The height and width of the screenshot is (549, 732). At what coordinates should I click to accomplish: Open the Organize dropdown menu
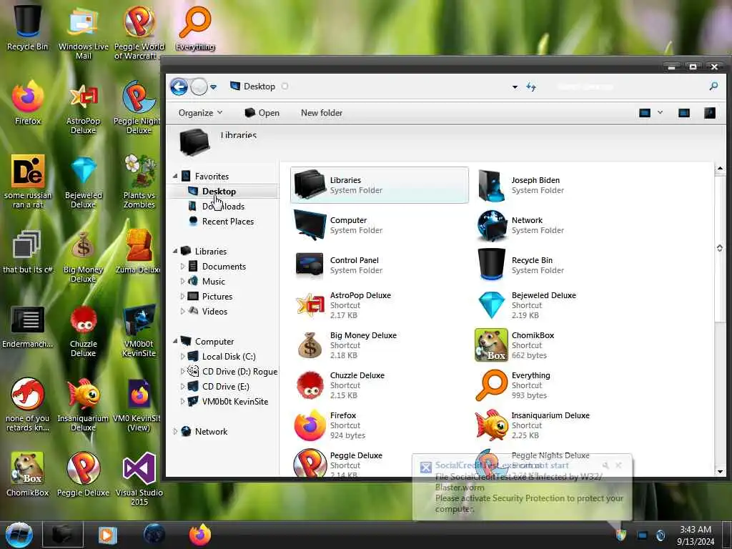click(200, 113)
